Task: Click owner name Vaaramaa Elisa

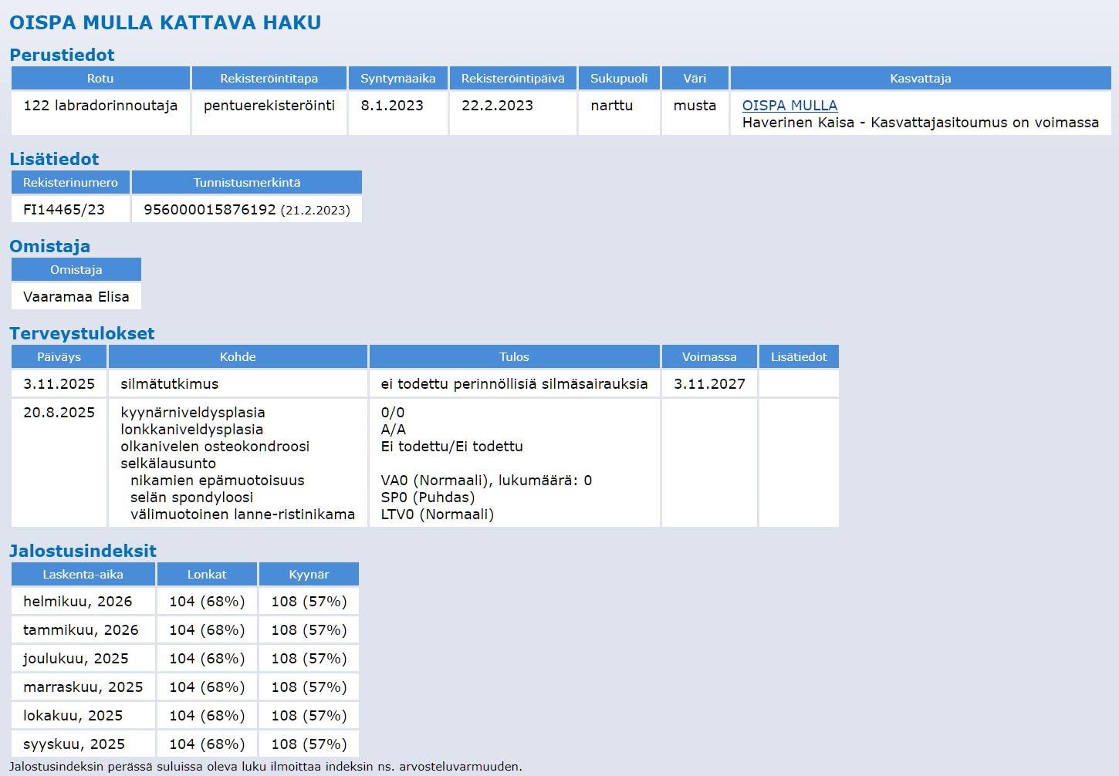Action: click(76, 297)
